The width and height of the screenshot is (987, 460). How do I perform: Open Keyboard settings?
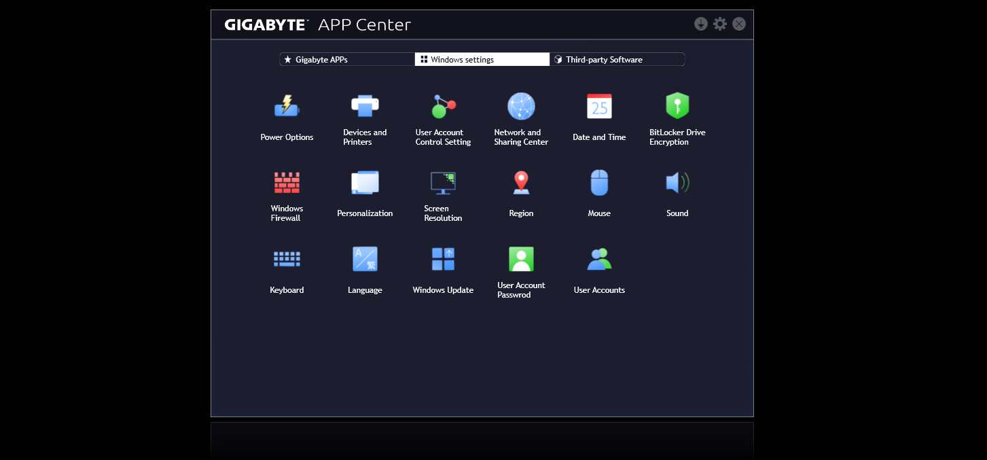(287, 260)
